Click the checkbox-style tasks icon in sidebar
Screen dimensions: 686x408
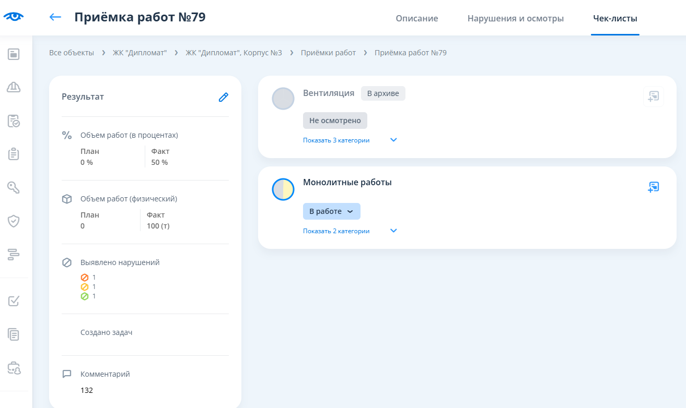point(14,301)
